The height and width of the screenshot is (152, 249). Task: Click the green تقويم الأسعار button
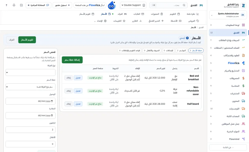(x=27, y=40)
